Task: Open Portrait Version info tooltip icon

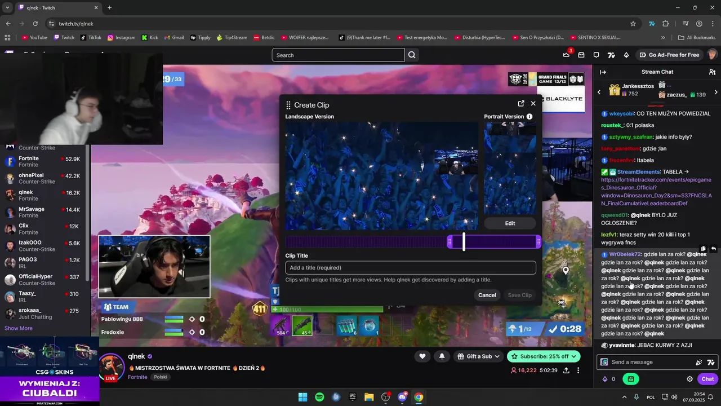Action: (529, 117)
